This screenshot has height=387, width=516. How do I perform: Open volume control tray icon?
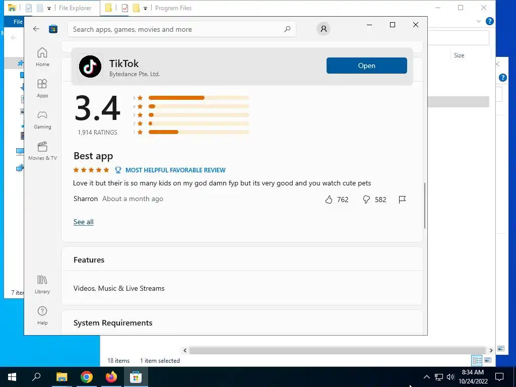[450, 377]
